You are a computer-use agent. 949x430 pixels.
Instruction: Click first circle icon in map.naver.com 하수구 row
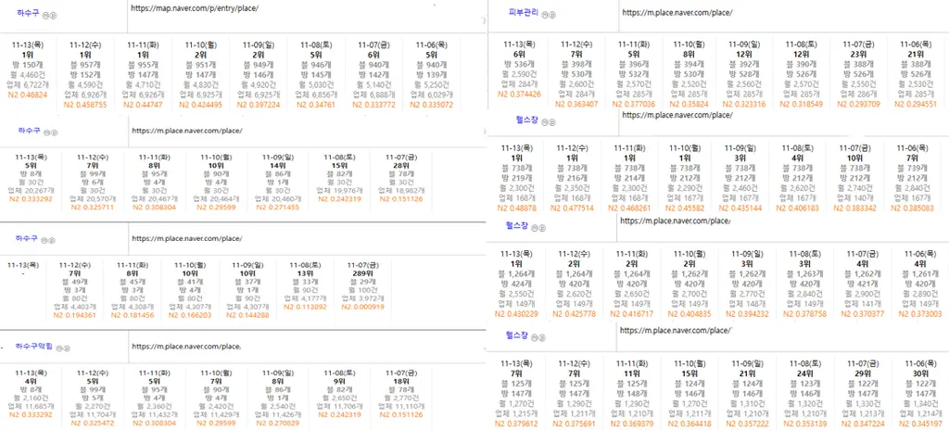[46, 17]
